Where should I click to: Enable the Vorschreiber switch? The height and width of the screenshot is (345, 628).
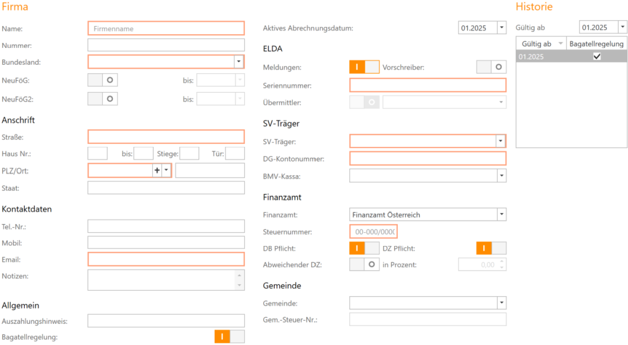[491, 67]
